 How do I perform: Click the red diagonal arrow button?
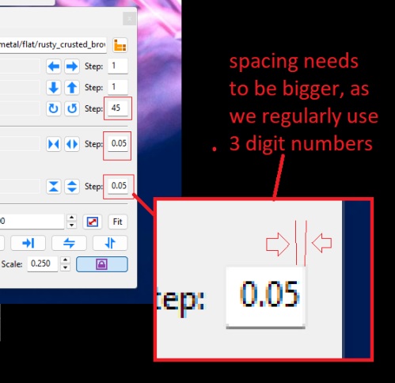[93, 222]
